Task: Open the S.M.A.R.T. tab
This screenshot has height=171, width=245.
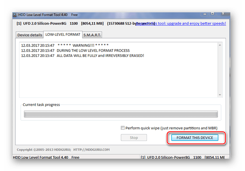Action: (x=92, y=35)
